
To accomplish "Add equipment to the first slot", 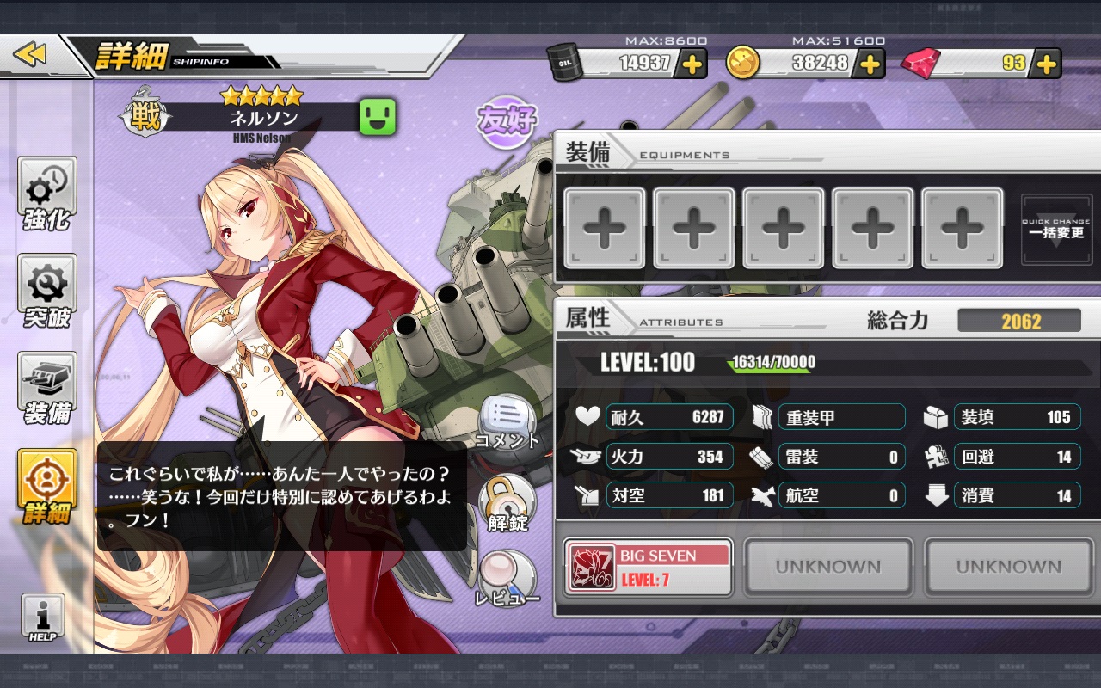I will (604, 228).
